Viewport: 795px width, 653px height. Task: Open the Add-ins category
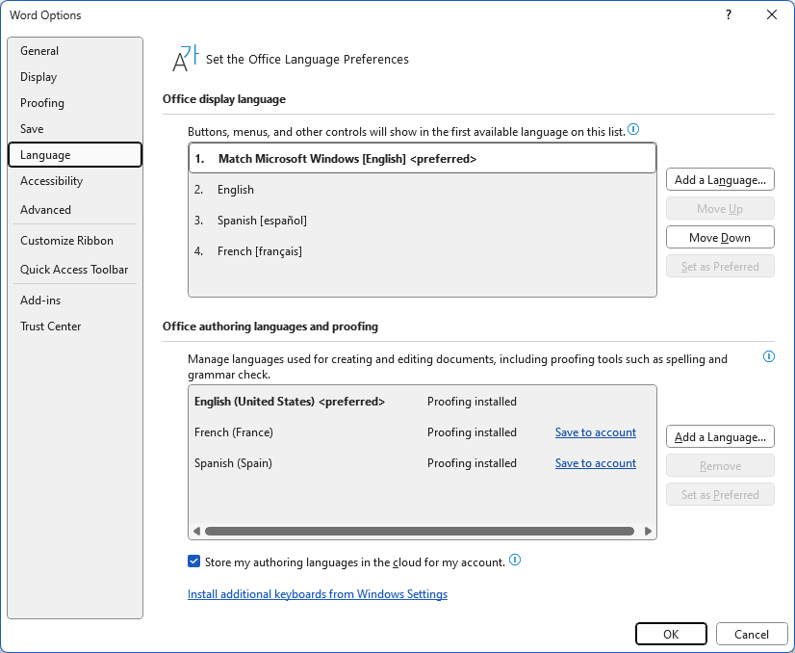[x=75, y=300]
